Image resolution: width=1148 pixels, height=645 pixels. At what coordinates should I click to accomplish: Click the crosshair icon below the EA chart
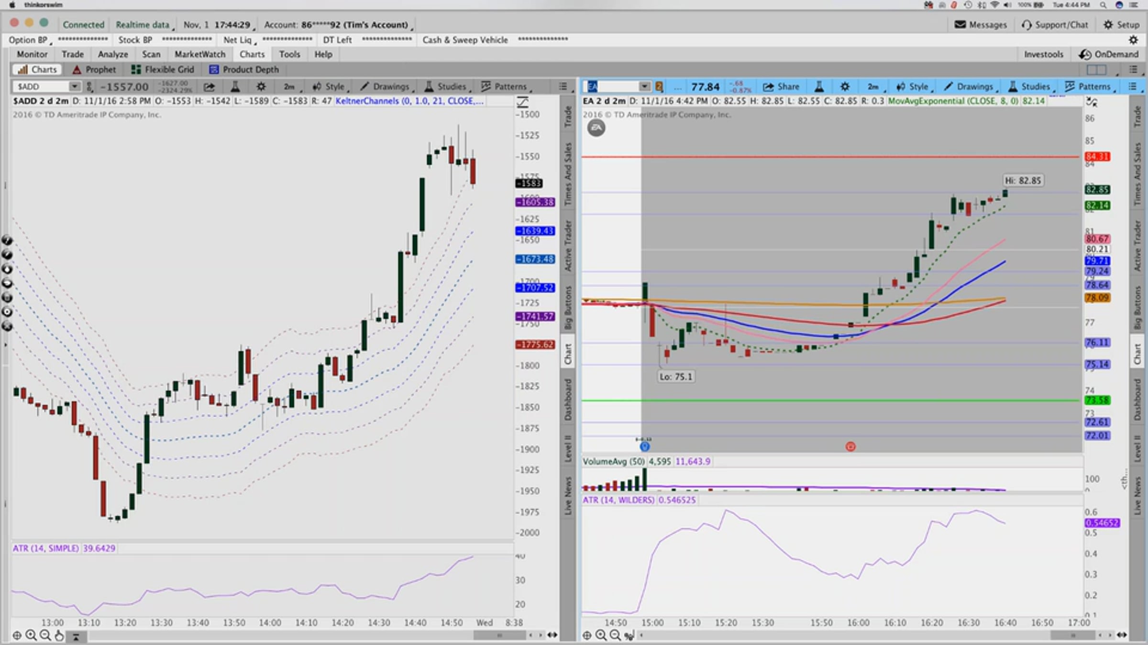pos(587,635)
